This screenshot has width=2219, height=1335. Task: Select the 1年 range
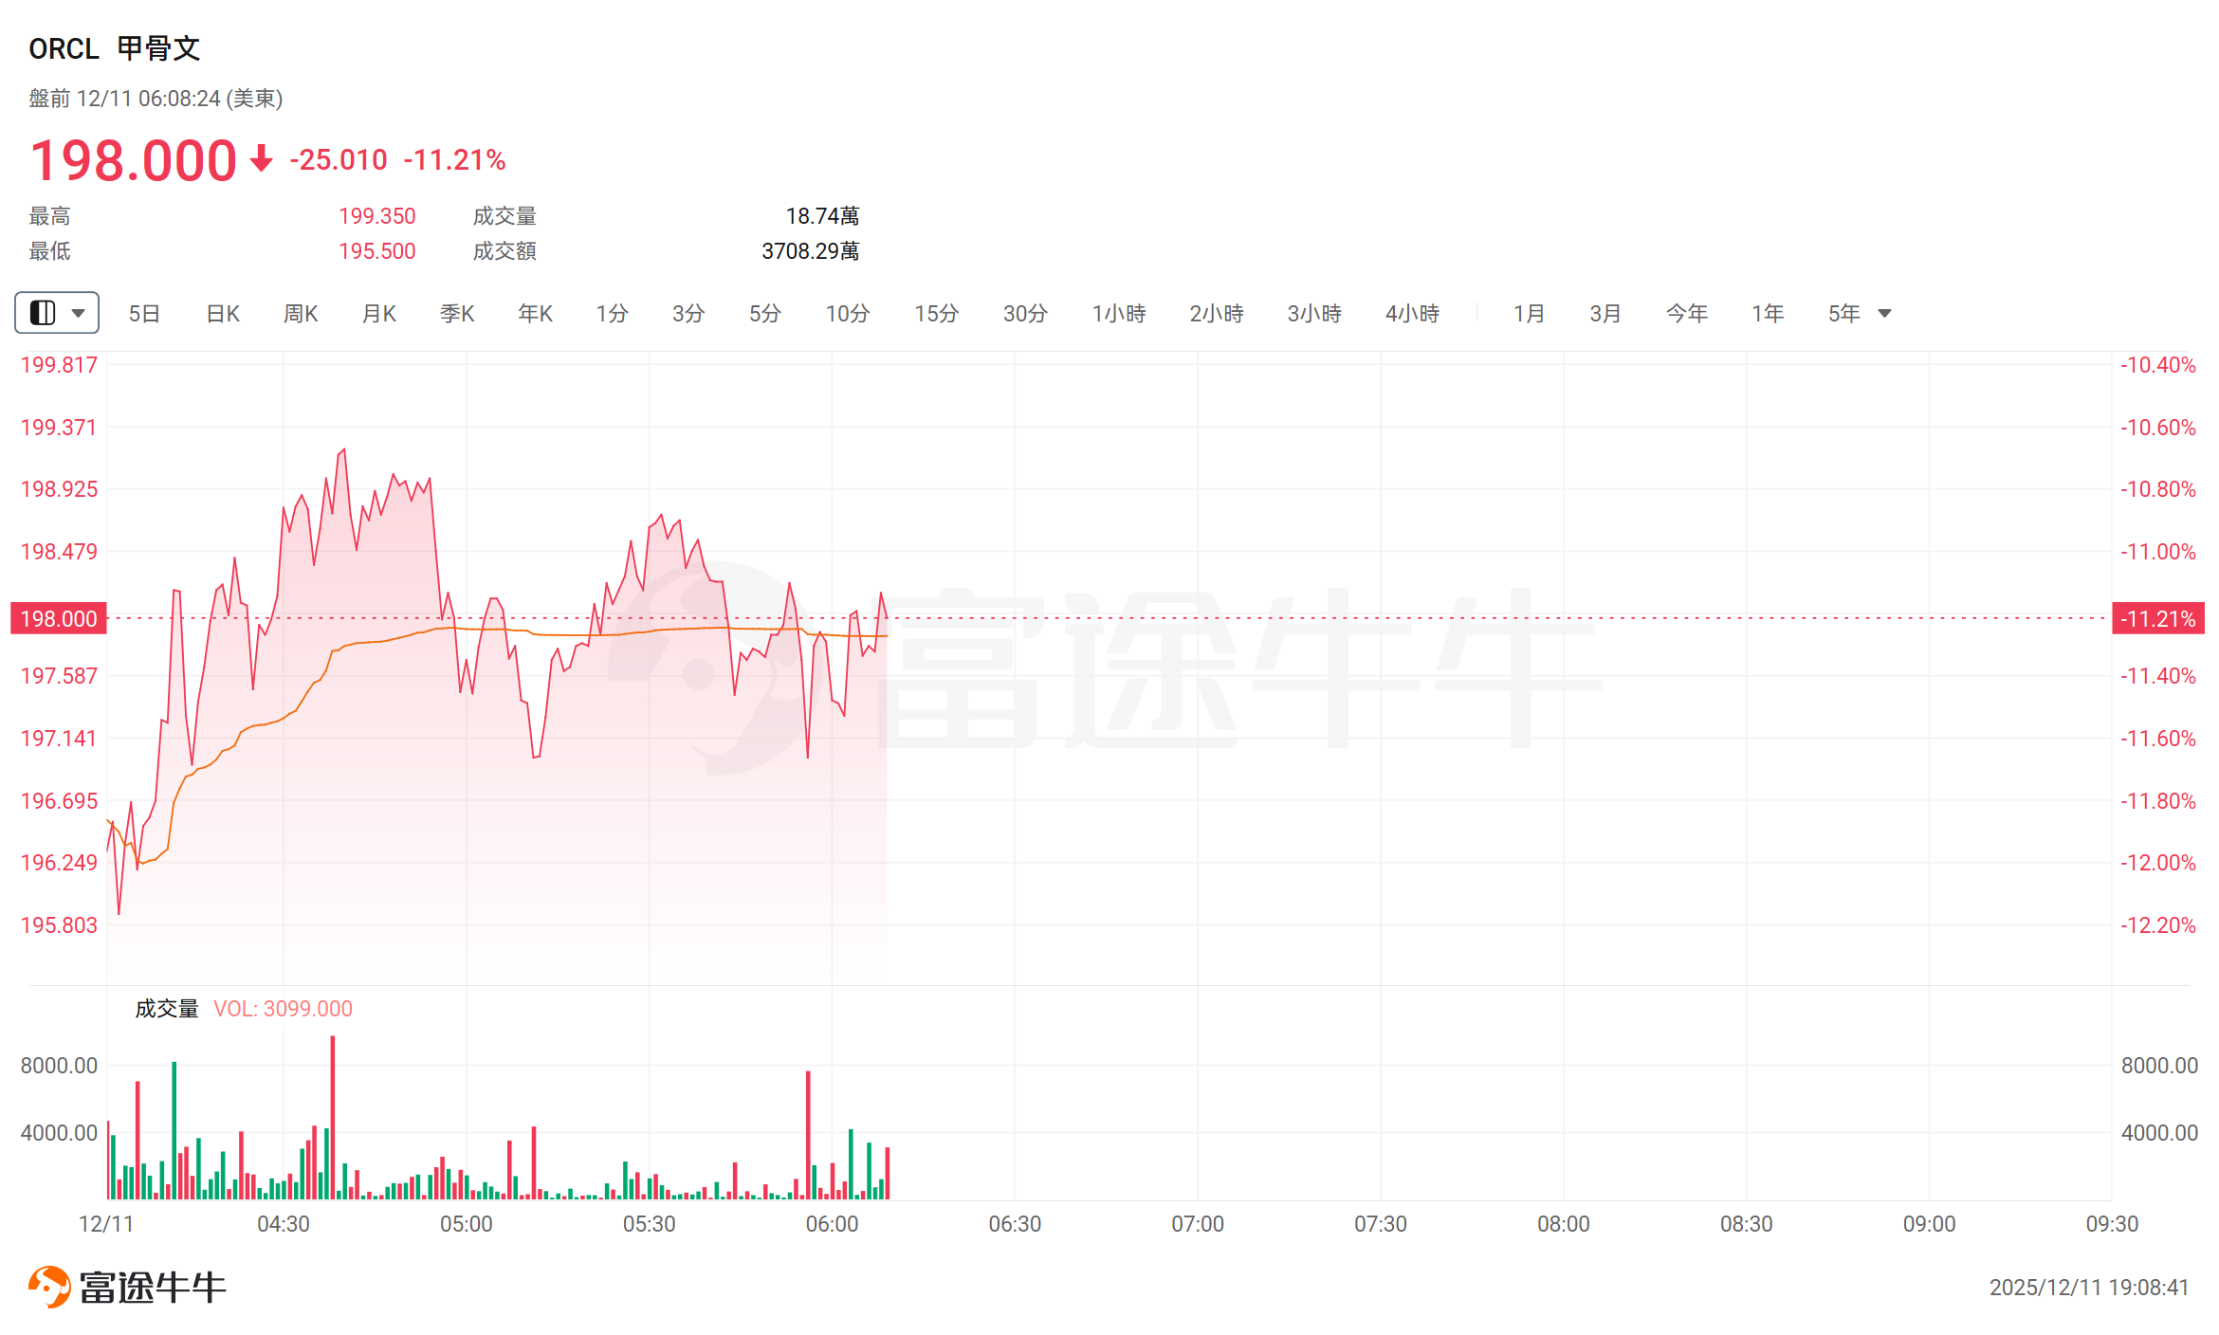(1768, 314)
